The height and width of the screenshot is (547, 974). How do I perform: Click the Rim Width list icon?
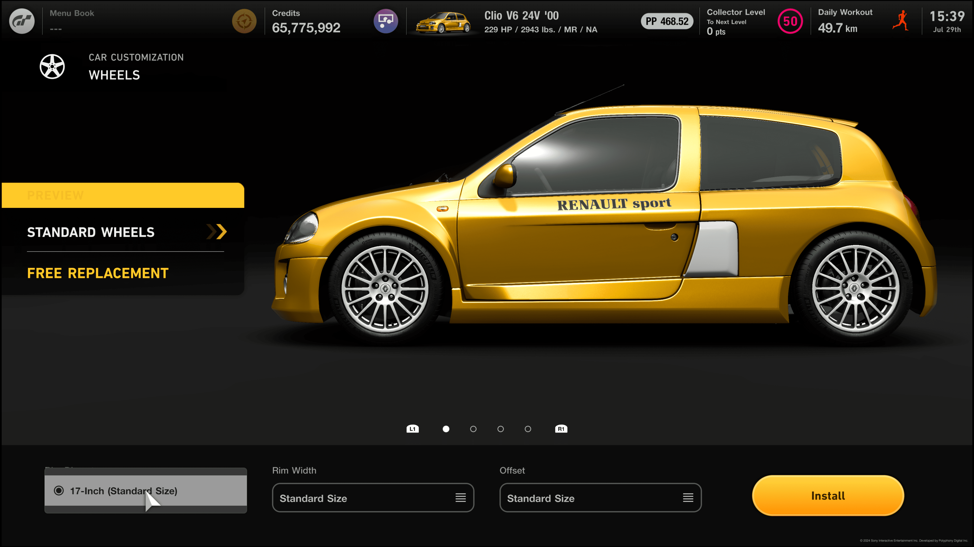tap(461, 498)
